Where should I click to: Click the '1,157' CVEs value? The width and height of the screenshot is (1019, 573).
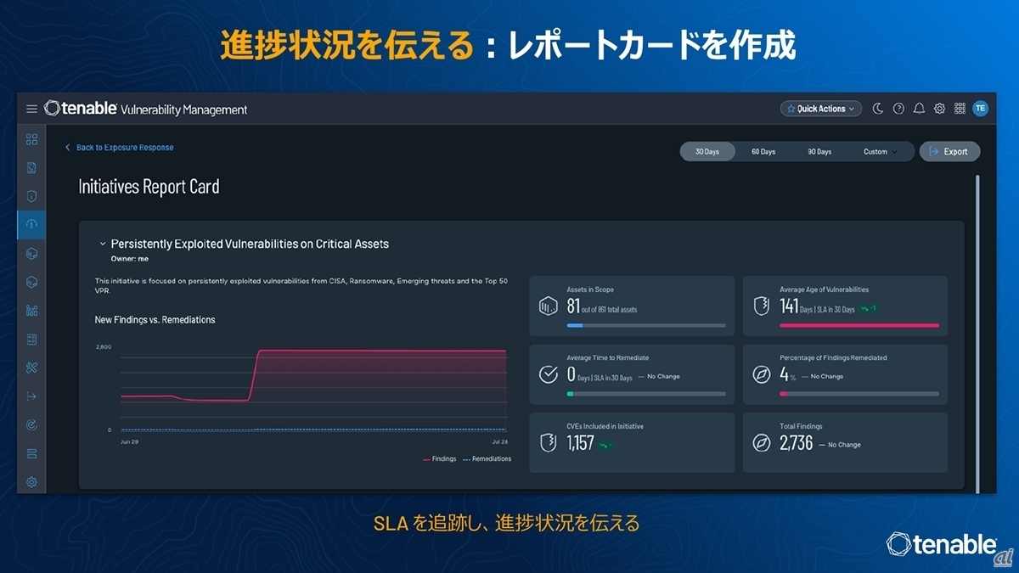580,443
